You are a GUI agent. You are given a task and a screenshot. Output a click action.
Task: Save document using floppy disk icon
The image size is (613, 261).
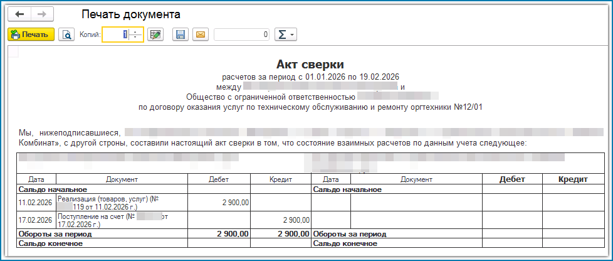click(x=181, y=35)
